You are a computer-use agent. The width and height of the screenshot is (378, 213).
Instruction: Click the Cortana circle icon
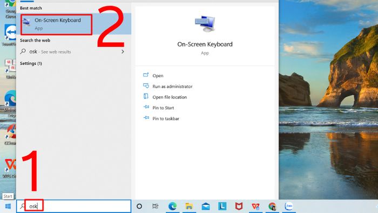click(x=139, y=207)
